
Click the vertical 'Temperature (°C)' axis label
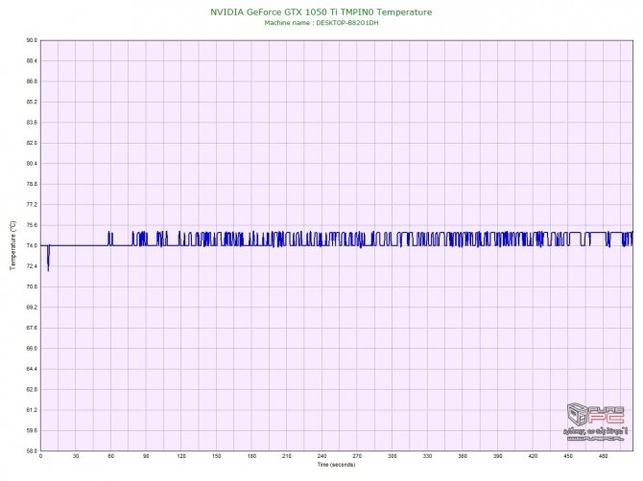pyautogui.click(x=13, y=245)
